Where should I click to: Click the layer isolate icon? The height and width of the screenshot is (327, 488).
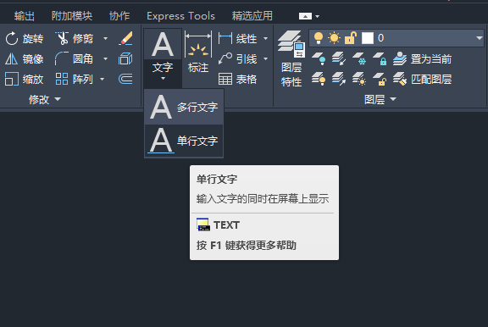pos(339,58)
